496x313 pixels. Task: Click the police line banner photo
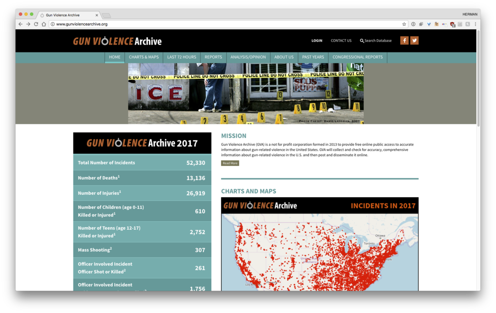coord(246,94)
